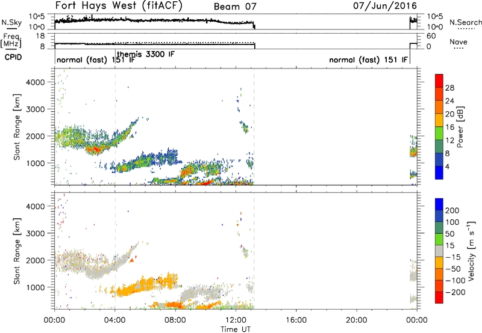The image size is (482, 333).
Task: Click the velocity panel's 'Slant Range [km]' label
Action: tap(17, 251)
